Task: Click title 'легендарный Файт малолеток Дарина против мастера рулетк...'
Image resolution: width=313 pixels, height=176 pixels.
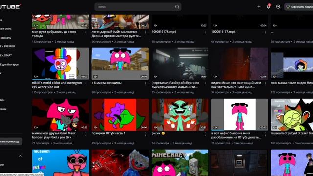Action: [x=116, y=34]
